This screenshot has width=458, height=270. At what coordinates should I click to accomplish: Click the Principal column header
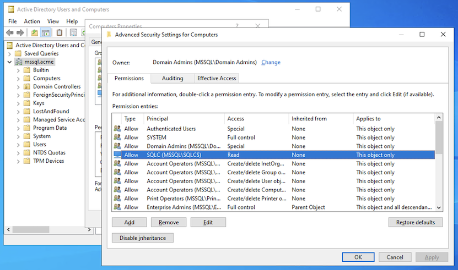(x=184, y=119)
